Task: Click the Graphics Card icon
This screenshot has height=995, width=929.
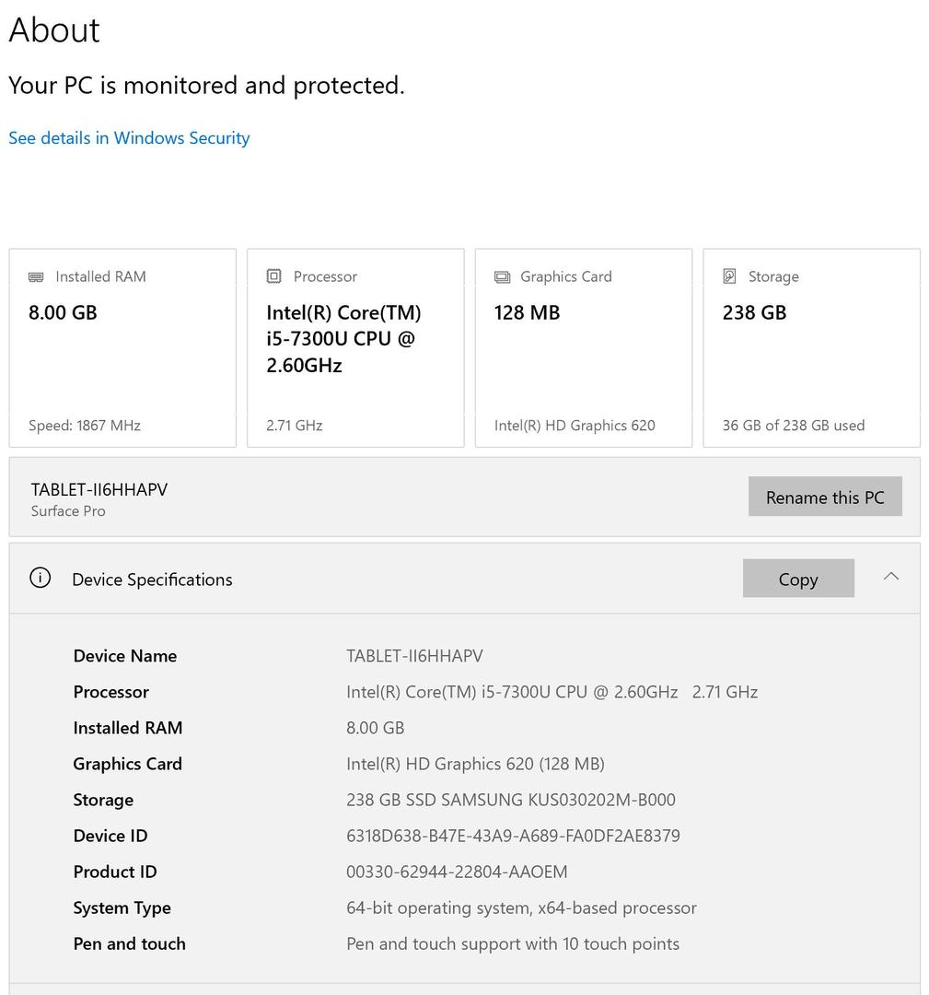Action: pos(502,276)
